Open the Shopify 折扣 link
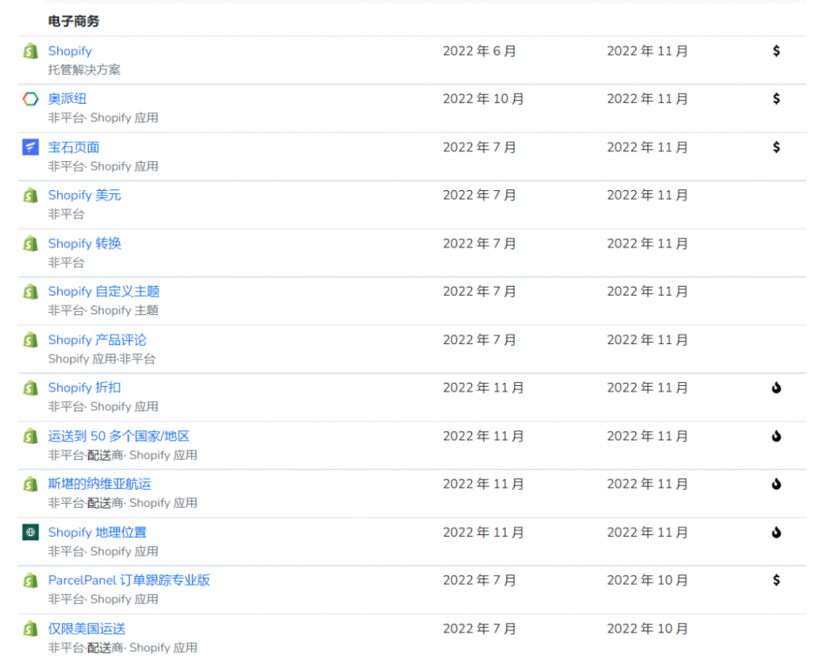The width and height of the screenshot is (825, 668). pos(85,388)
